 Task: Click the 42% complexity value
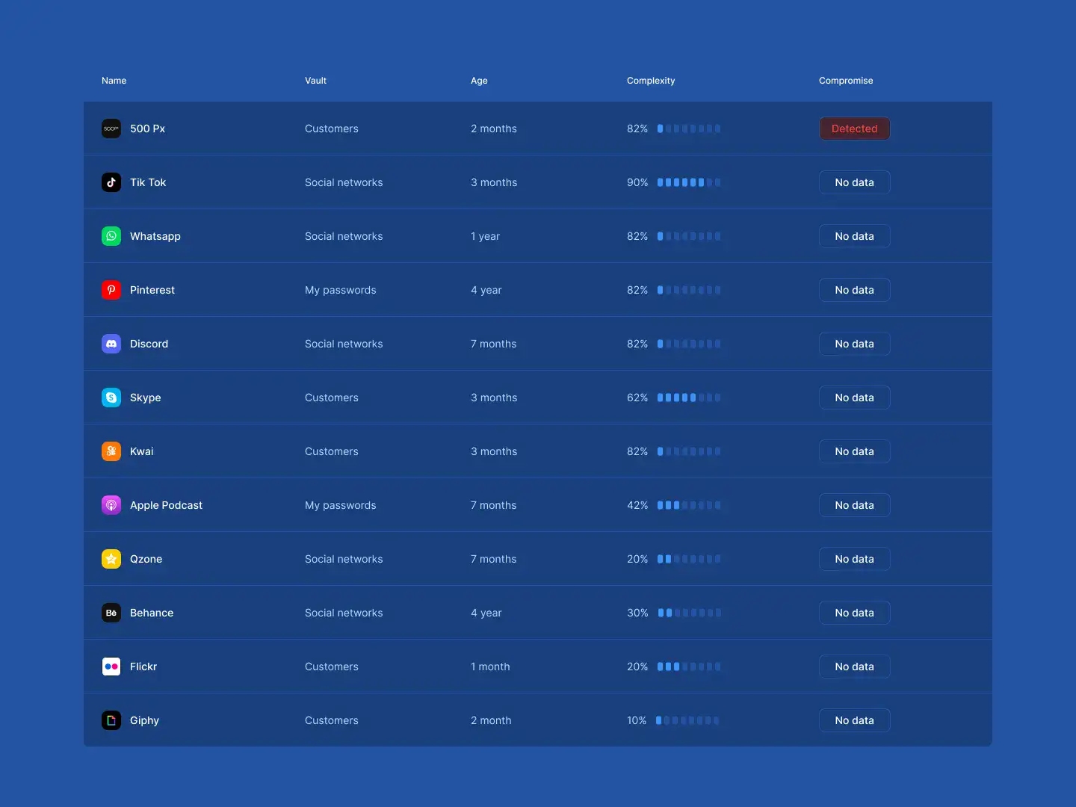click(x=637, y=505)
